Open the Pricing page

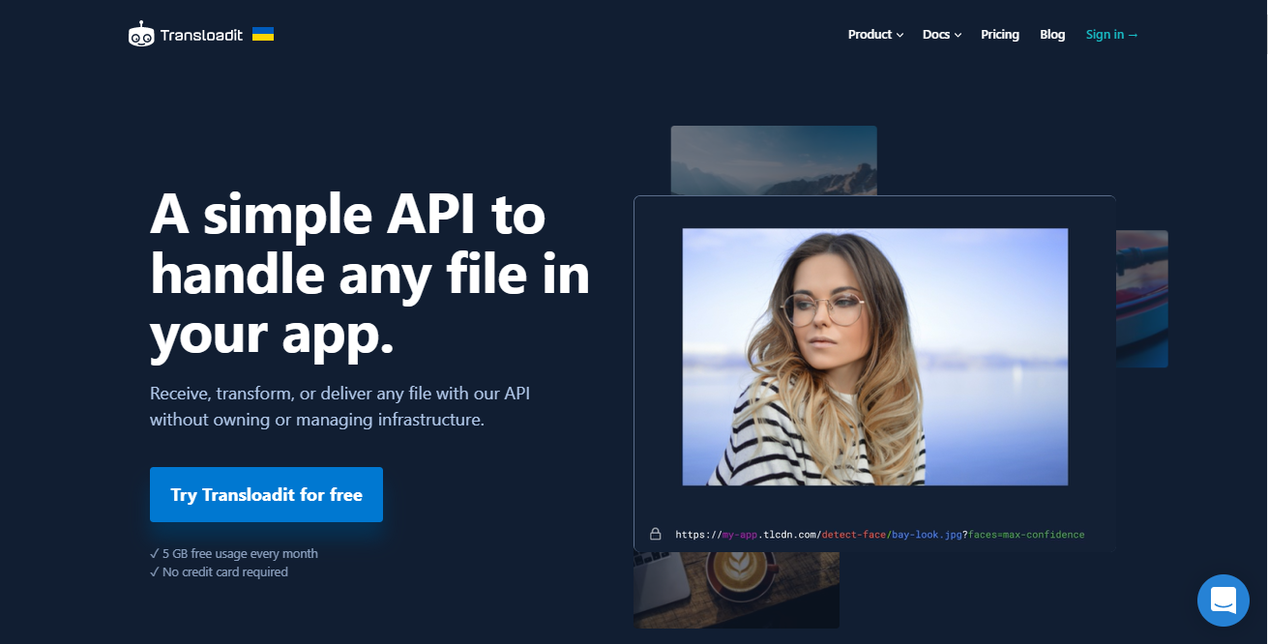[1000, 35]
